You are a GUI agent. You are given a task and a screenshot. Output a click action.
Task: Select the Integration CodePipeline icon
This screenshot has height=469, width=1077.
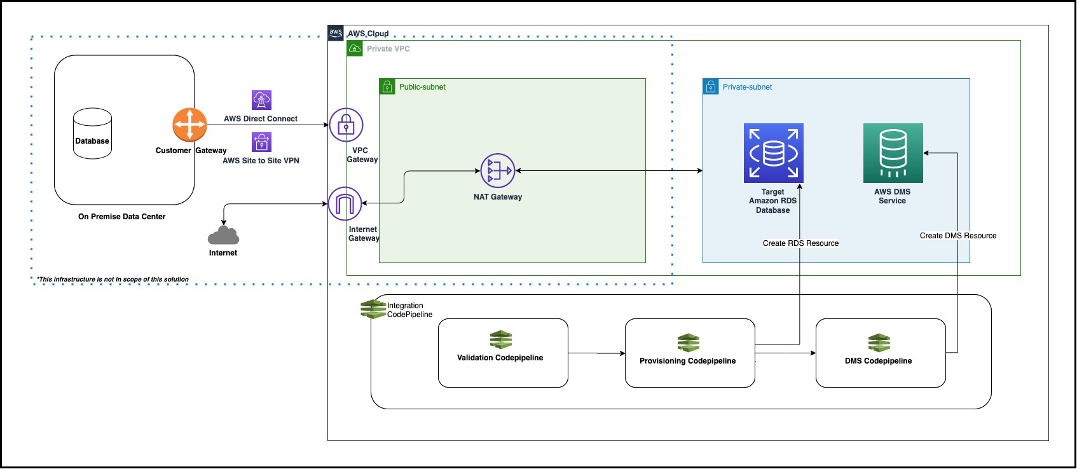(373, 309)
